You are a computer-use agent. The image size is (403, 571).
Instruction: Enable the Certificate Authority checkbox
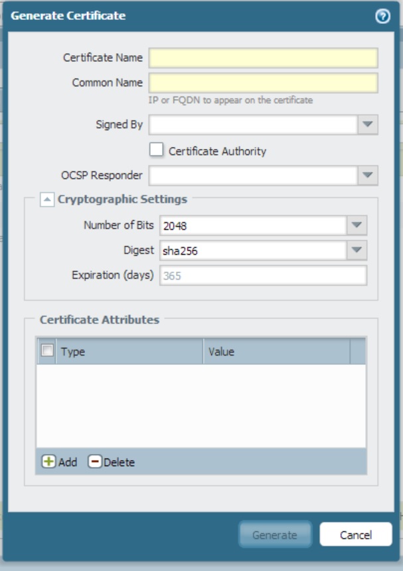[x=156, y=150]
